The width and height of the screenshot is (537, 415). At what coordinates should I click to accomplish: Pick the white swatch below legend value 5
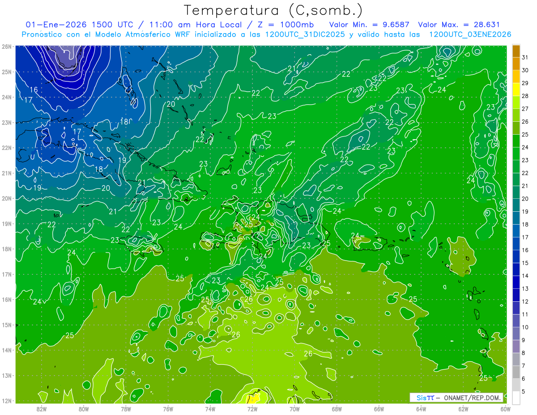pyautogui.click(x=516, y=398)
